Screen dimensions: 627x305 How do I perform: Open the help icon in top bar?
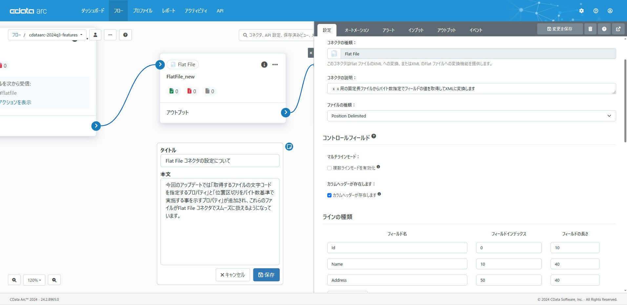point(596,11)
